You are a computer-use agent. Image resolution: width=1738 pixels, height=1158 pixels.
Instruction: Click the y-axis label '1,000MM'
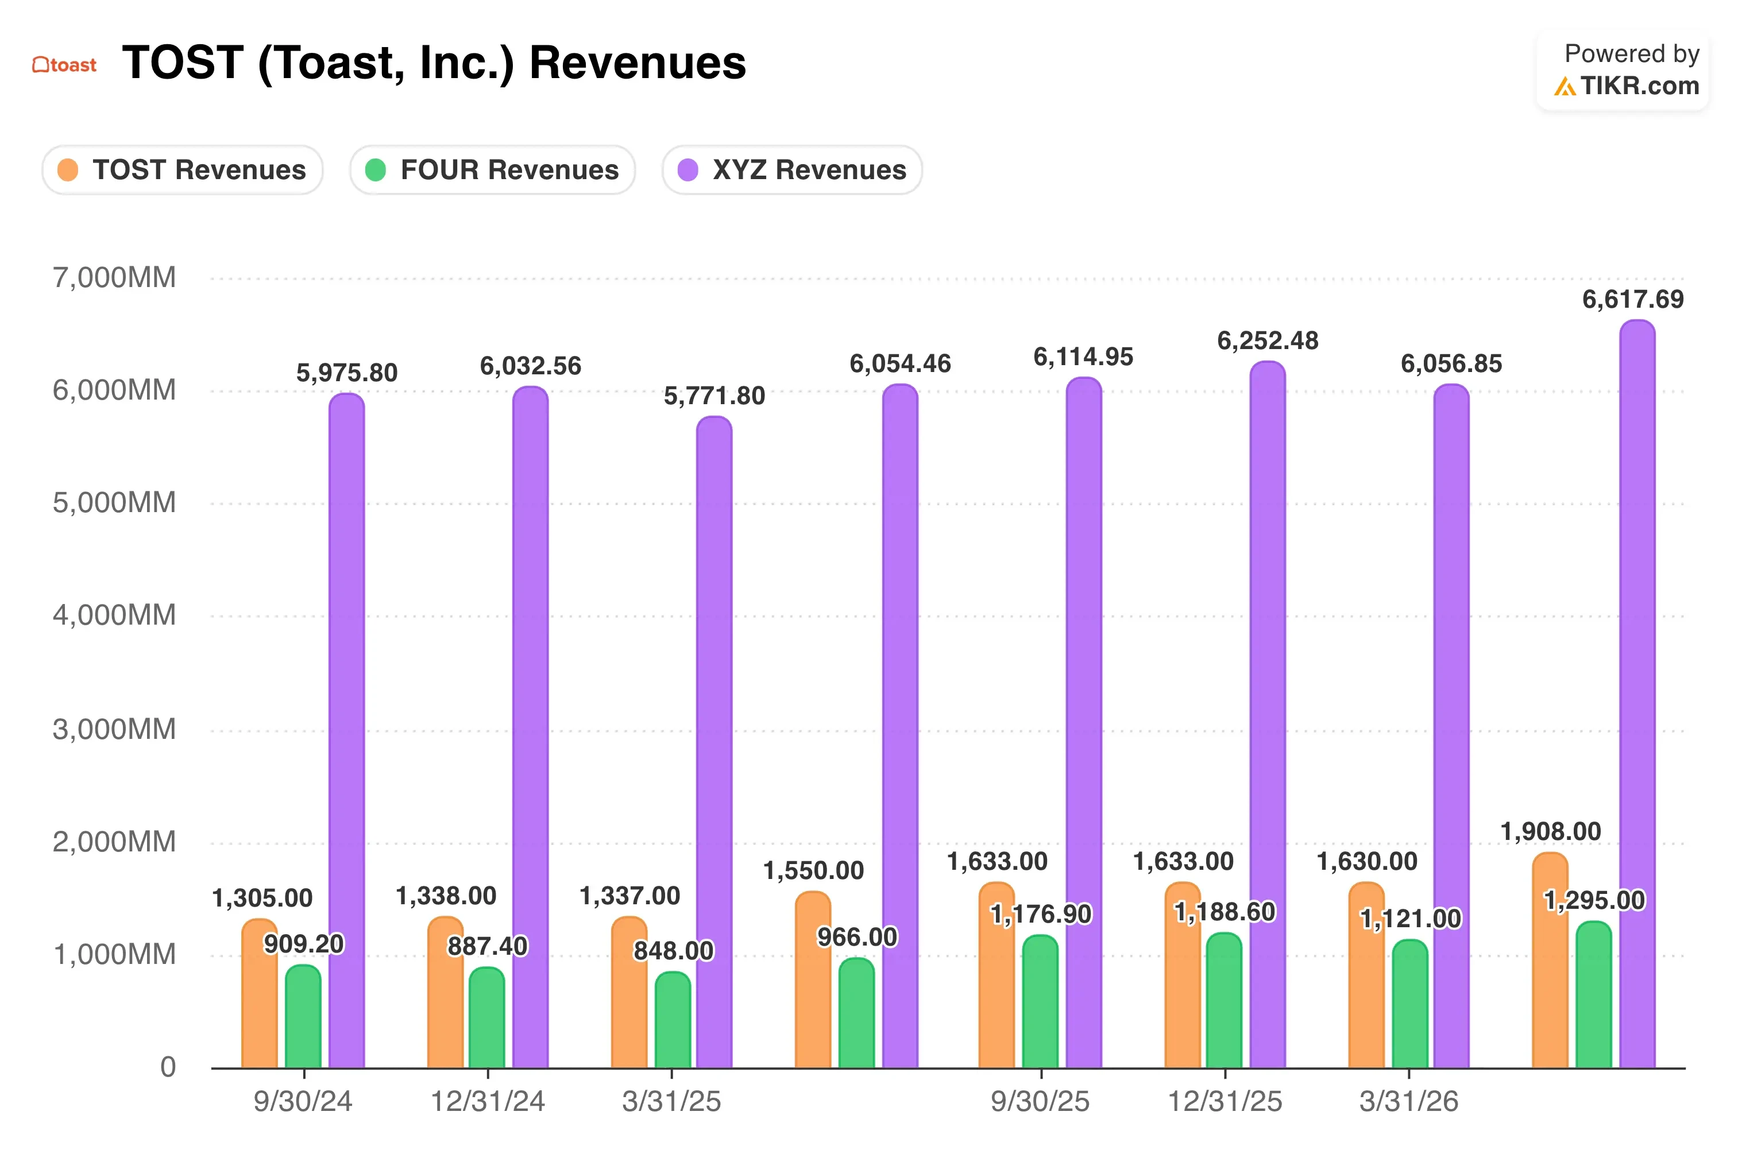(114, 955)
